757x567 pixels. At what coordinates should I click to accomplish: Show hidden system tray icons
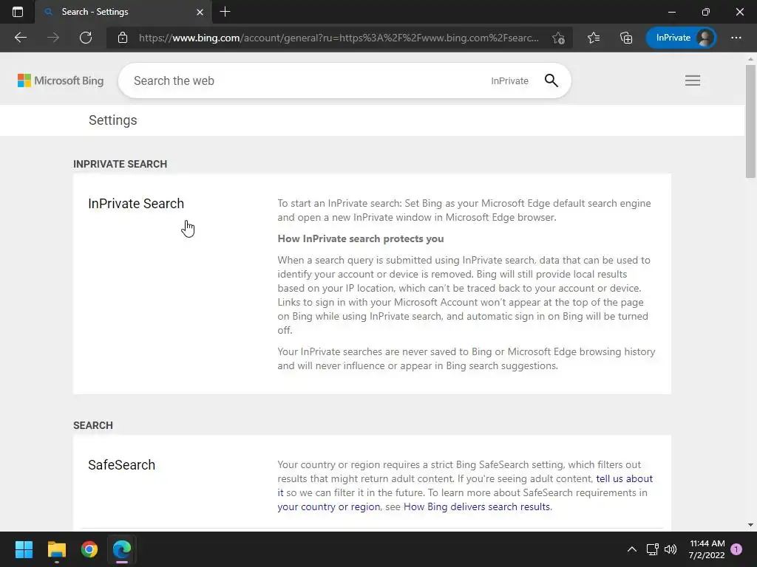pos(631,549)
